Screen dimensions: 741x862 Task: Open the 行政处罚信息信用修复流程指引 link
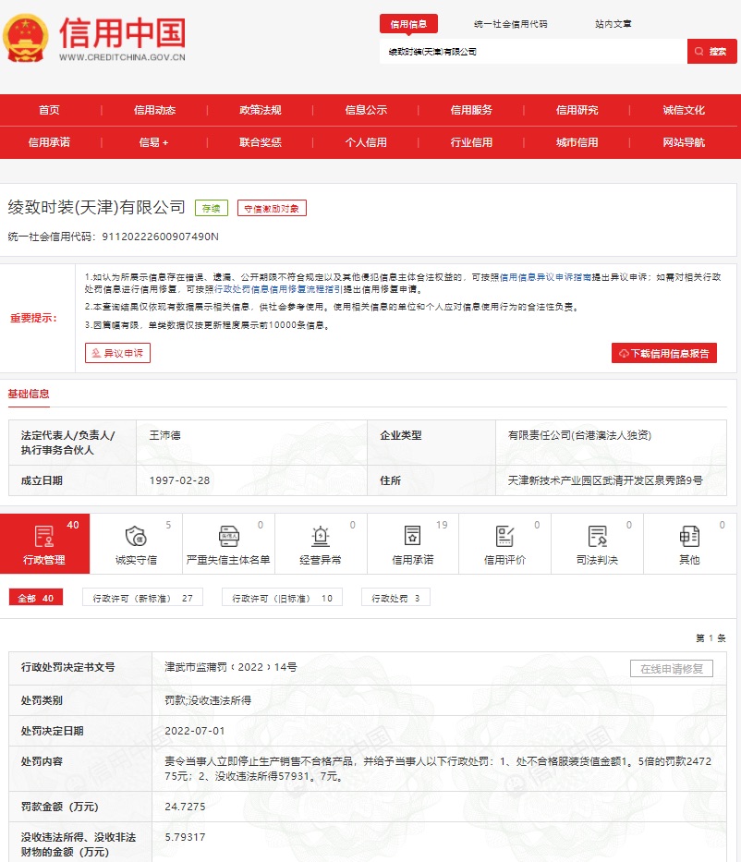coord(278,289)
